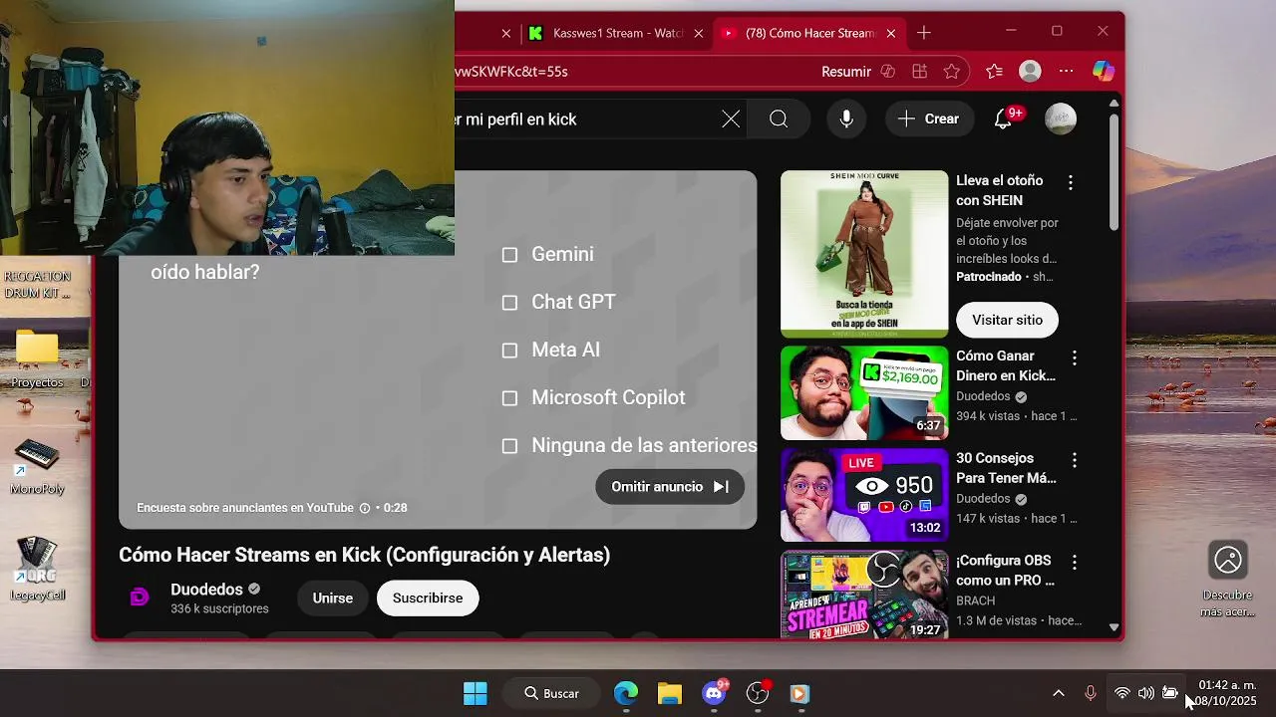
Task: Open options for 30 Consejos video
Action: 1075,460
